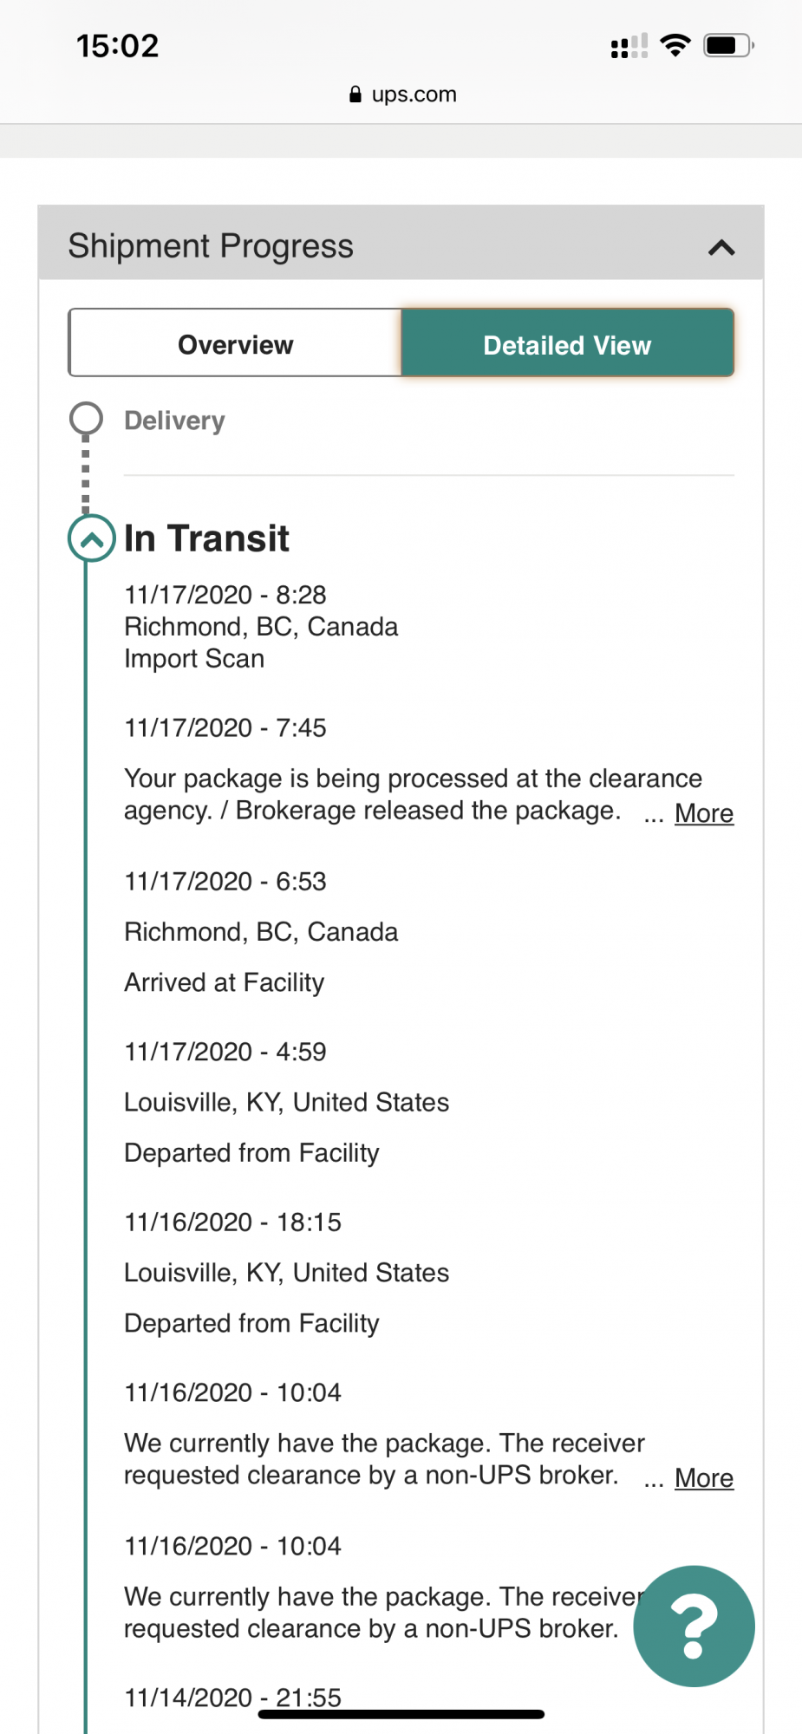The width and height of the screenshot is (802, 1734).
Task: Tap the lock icon beside ups.com
Action: pyautogui.click(x=355, y=95)
